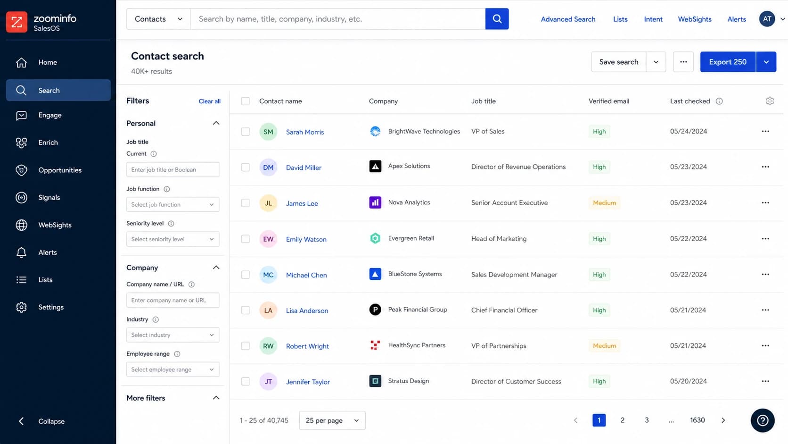The height and width of the screenshot is (444, 788).
Task: Open the Select seniority level dropdown
Action: pos(172,239)
